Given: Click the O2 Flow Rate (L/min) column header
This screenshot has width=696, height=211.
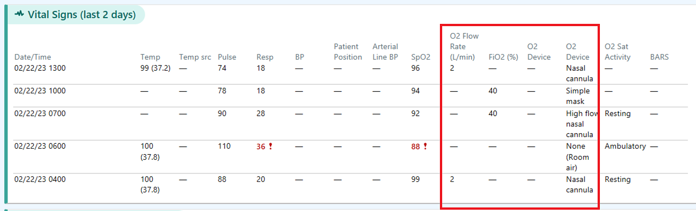Looking at the screenshot, I should [464, 46].
